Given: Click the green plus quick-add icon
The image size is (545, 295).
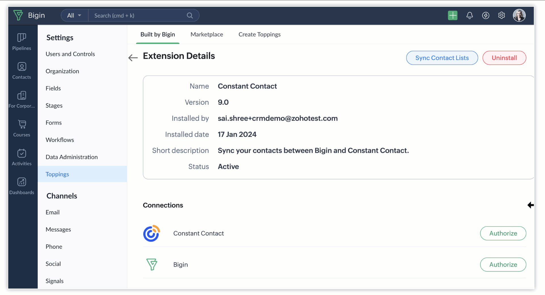Looking at the screenshot, I should [452, 15].
